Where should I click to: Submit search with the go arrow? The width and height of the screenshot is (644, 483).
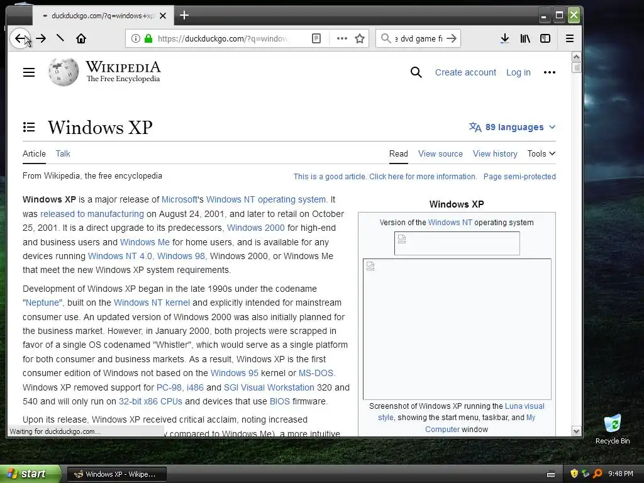pyautogui.click(x=452, y=38)
